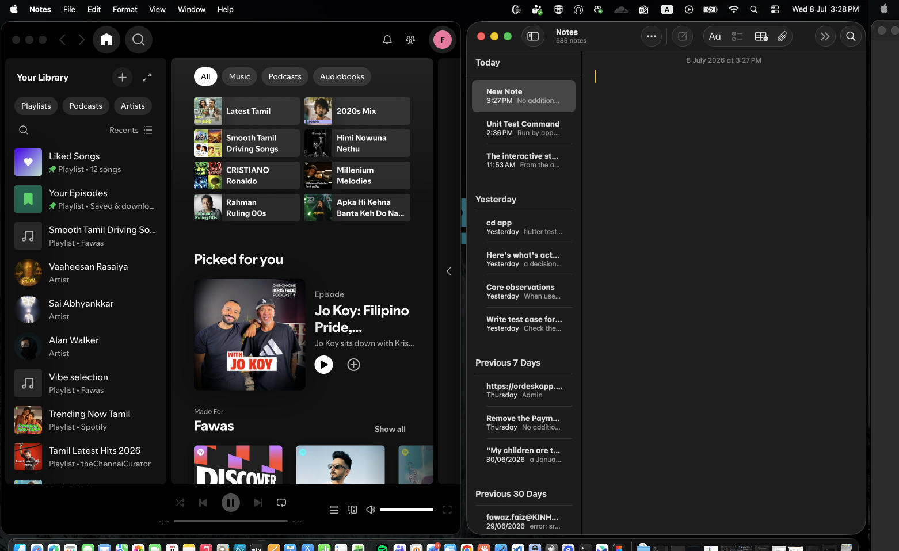This screenshot has height=551, width=899.
Task: Insert checklist in Notes toolbar
Action: click(x=737, y=36)
